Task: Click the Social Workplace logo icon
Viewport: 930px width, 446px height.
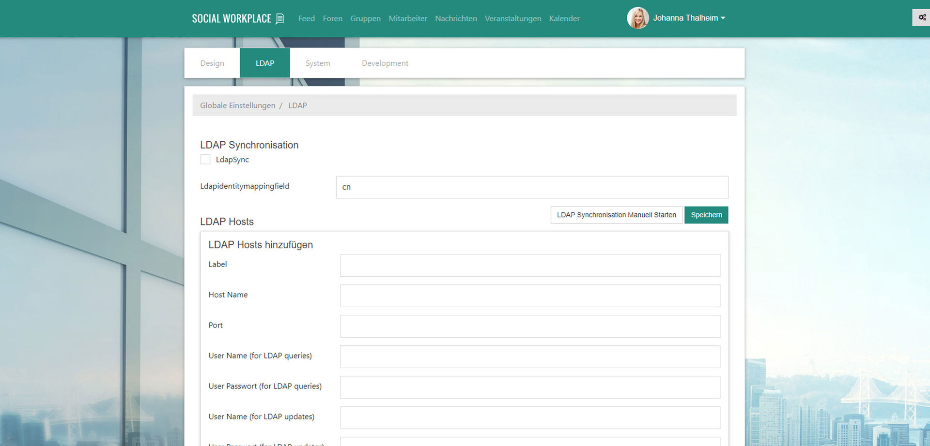Action: 279,18
